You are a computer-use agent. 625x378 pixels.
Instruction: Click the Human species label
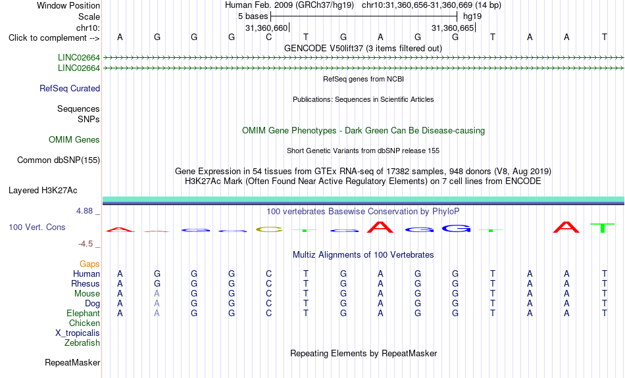pyautogui.click(x=86, y=274)
